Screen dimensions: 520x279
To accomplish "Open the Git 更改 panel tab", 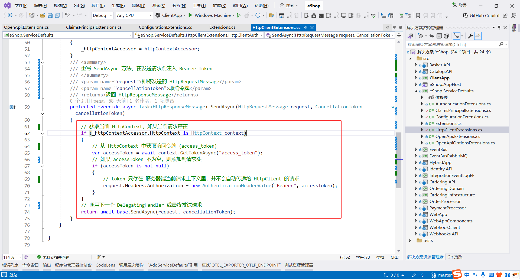I will (455, 257).
